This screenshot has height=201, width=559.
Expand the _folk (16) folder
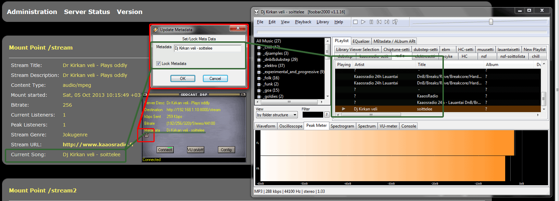coord(259,78)
